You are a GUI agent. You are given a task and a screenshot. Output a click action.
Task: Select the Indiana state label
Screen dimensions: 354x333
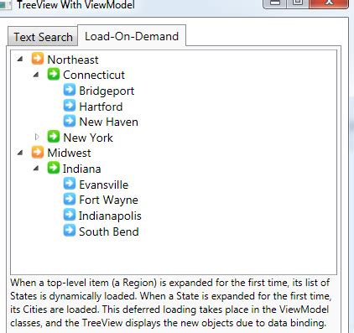pyautogui.click(x=81, y=169)
